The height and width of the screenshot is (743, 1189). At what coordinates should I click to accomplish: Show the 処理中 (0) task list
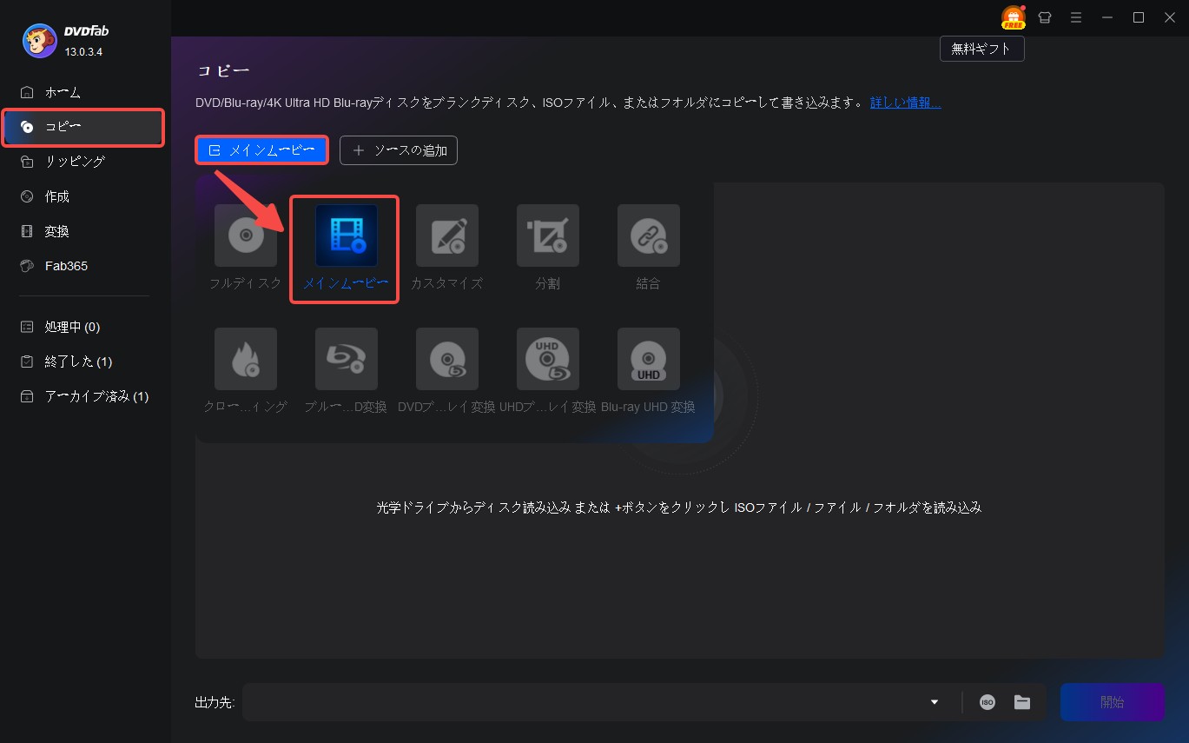(85, 327)
